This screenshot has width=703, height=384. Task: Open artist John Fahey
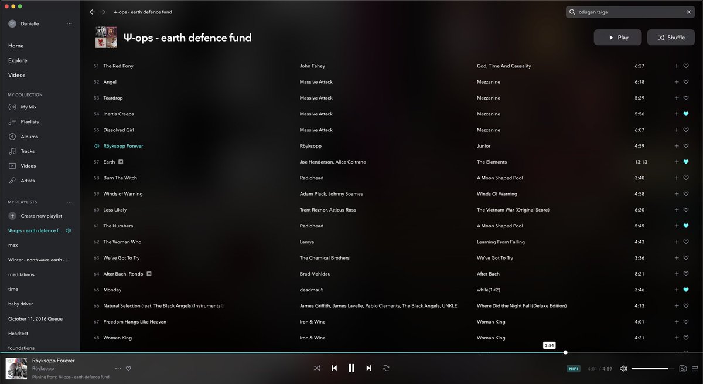(x=312, y=66)
